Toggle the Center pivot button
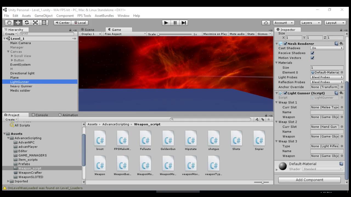Viewport: 351px width, 197px height. 63,23
